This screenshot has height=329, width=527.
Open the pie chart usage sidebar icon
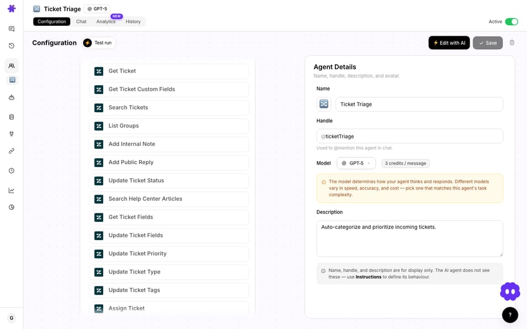[12, 207]
